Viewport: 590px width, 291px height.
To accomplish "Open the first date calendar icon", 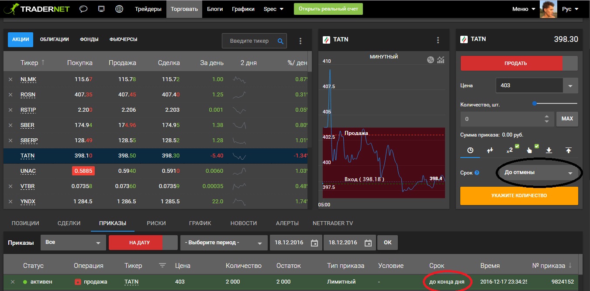I will click(314, 243).
